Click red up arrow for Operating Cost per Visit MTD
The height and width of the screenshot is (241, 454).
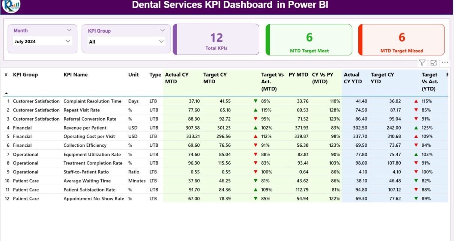(256, 137)
